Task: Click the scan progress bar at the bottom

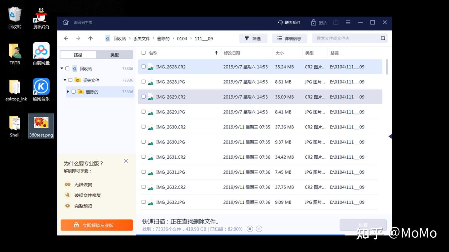Action: pos(264,235)
